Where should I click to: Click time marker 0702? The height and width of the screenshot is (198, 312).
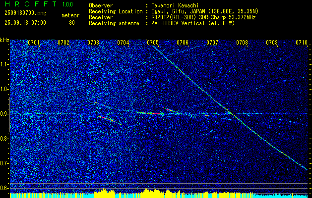[x=63, y=43]
